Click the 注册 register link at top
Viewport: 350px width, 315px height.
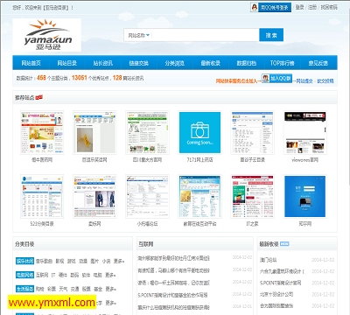[x=312, y=7]
